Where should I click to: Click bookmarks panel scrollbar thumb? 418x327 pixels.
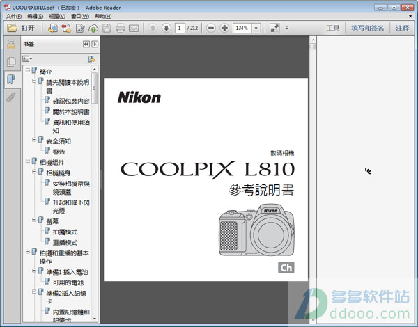click(x=94, y=88)
